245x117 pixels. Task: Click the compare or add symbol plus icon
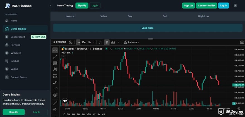(71, 42)
